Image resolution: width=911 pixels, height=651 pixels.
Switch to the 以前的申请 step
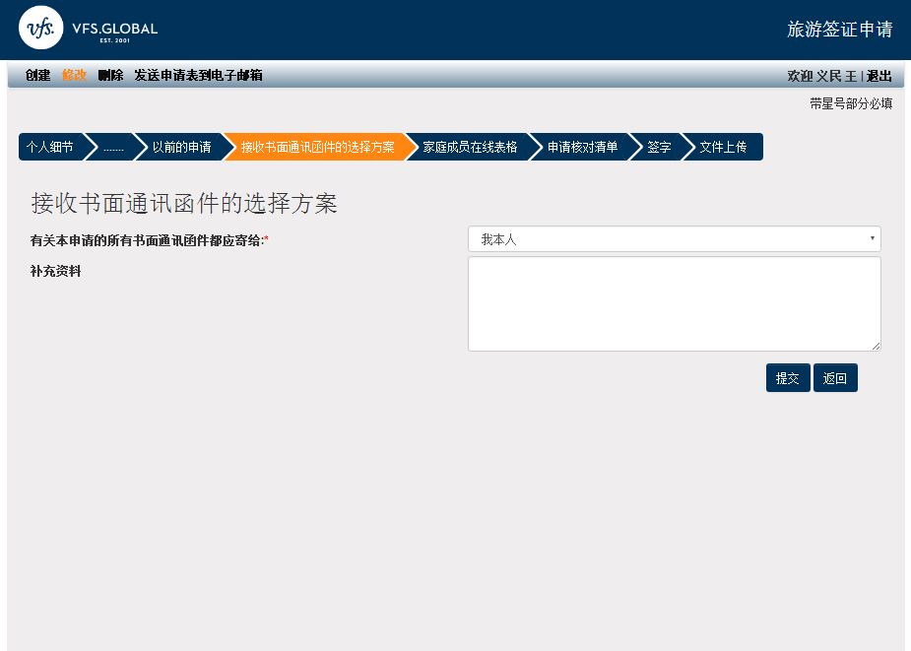coord(181,147)
